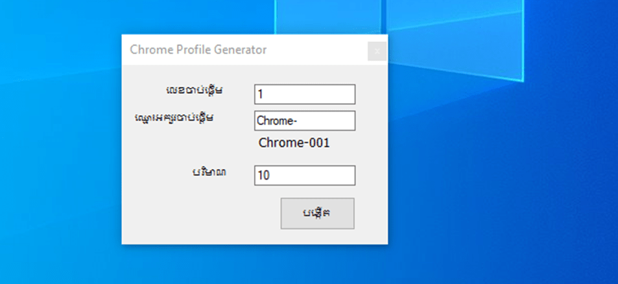This screenshot has height=284, width=618.
Task: Click the Chrome-001 preview text
Action: [294, 143]
